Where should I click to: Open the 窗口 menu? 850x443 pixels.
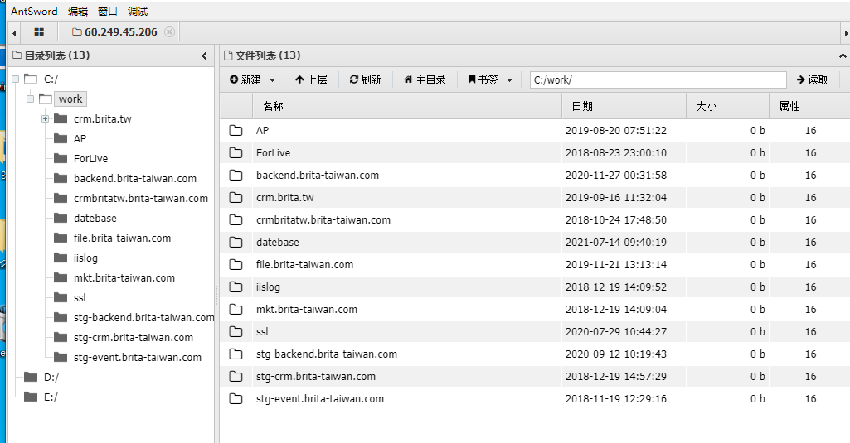coord(107,11)
